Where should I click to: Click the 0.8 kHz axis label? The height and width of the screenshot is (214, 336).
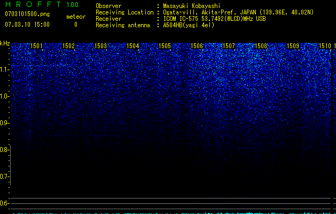point(4,150)
